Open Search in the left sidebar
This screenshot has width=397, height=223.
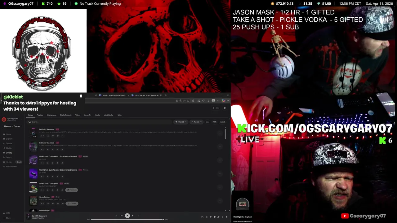7,157
